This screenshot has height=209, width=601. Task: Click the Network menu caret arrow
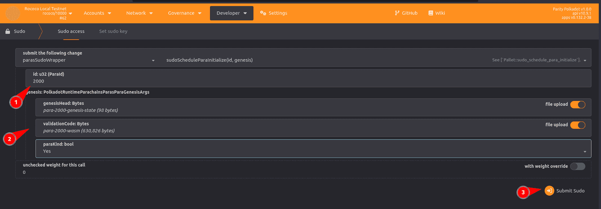coord(151,13)
